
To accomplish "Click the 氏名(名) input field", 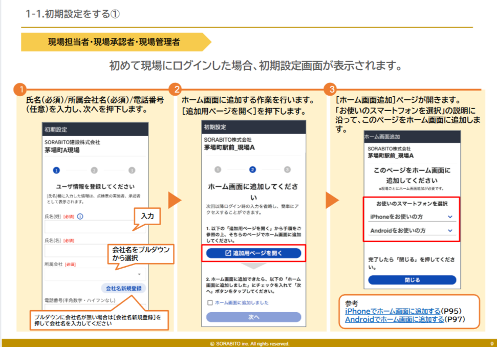I will [x=77, y=250].
